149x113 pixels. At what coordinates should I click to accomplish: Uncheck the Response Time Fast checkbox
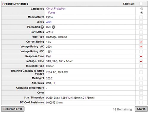point(141,56)
